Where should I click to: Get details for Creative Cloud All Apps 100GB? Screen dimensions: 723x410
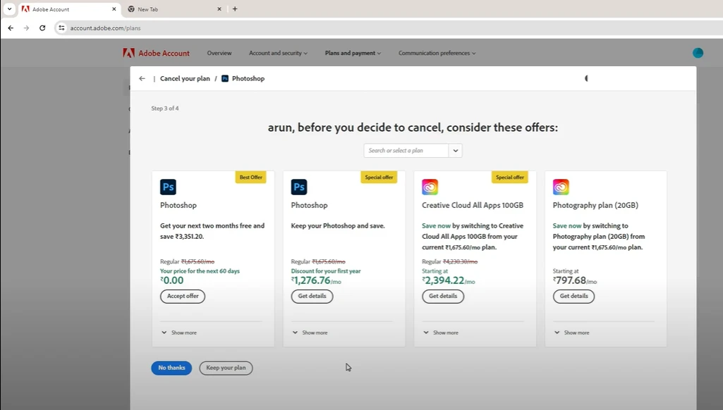point(443,296)
